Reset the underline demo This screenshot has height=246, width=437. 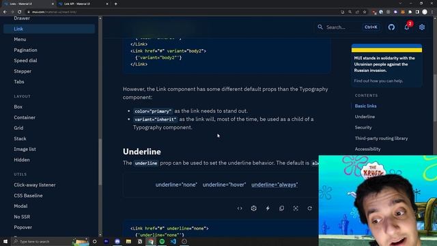(309, 208)
